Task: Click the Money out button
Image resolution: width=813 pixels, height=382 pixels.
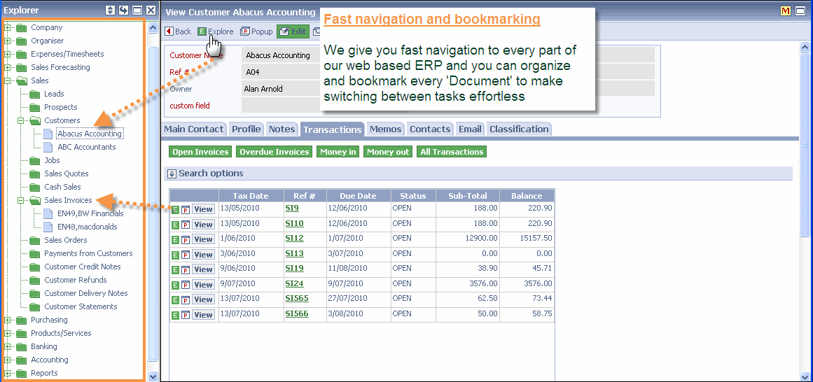Action: (388, 152)
